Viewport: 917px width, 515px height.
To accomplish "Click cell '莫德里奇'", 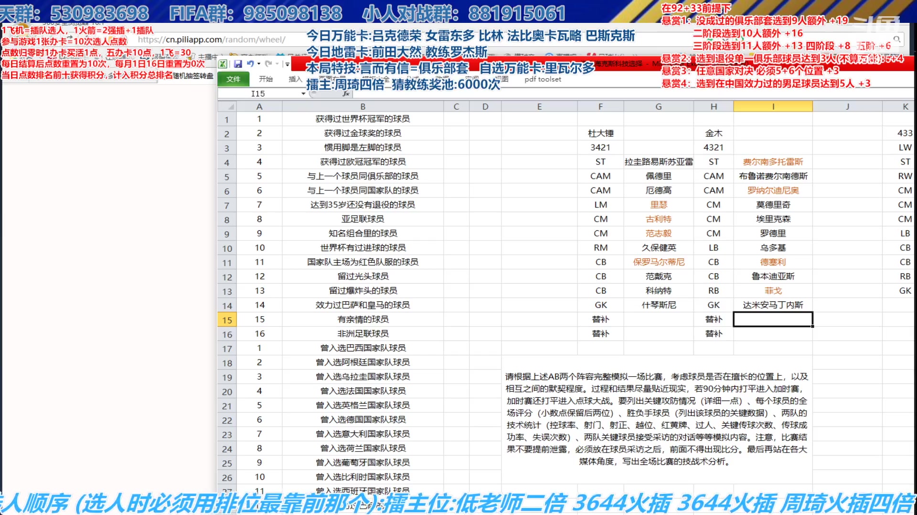I will [x=773, y=205].
